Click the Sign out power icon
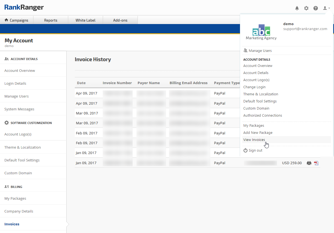This screenshot has height=233, width=334. (245, 151)
